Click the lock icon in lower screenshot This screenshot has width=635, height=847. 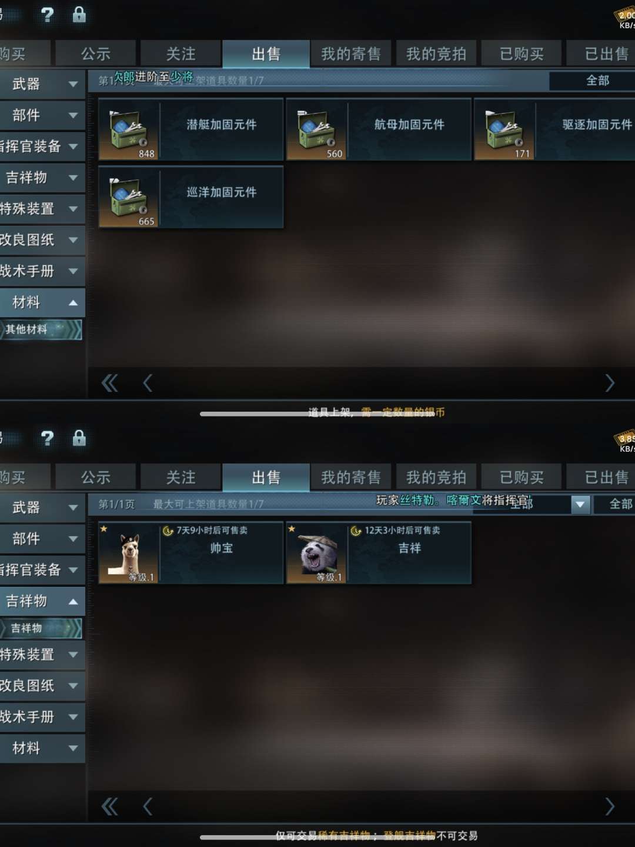[79, 438]
